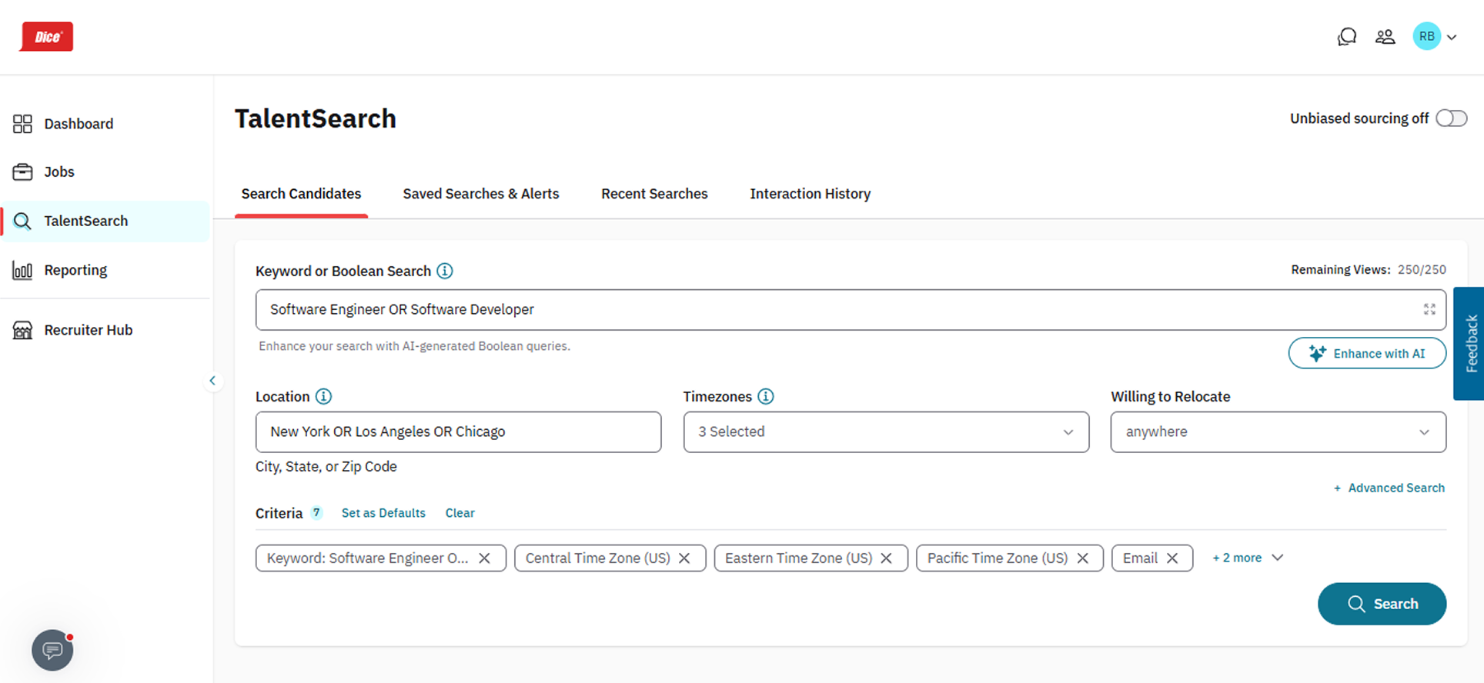
Task: Expand Advanced Search options
Action: (x=1389, y=488)
